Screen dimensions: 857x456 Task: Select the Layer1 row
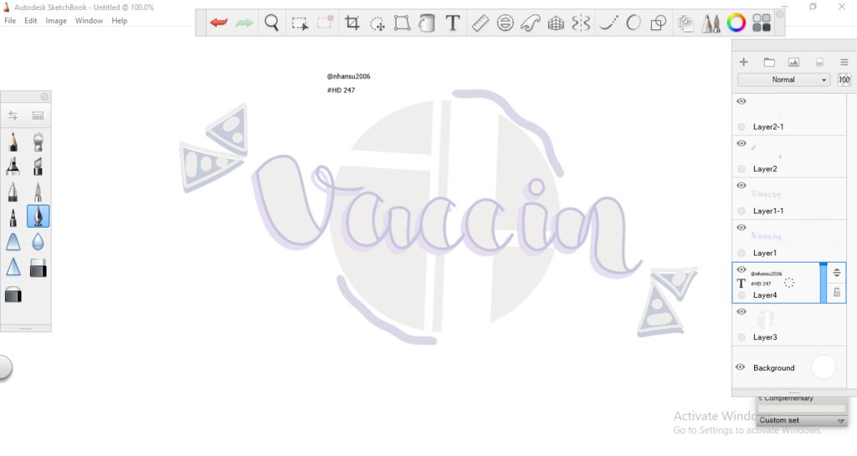coord(788,240)
